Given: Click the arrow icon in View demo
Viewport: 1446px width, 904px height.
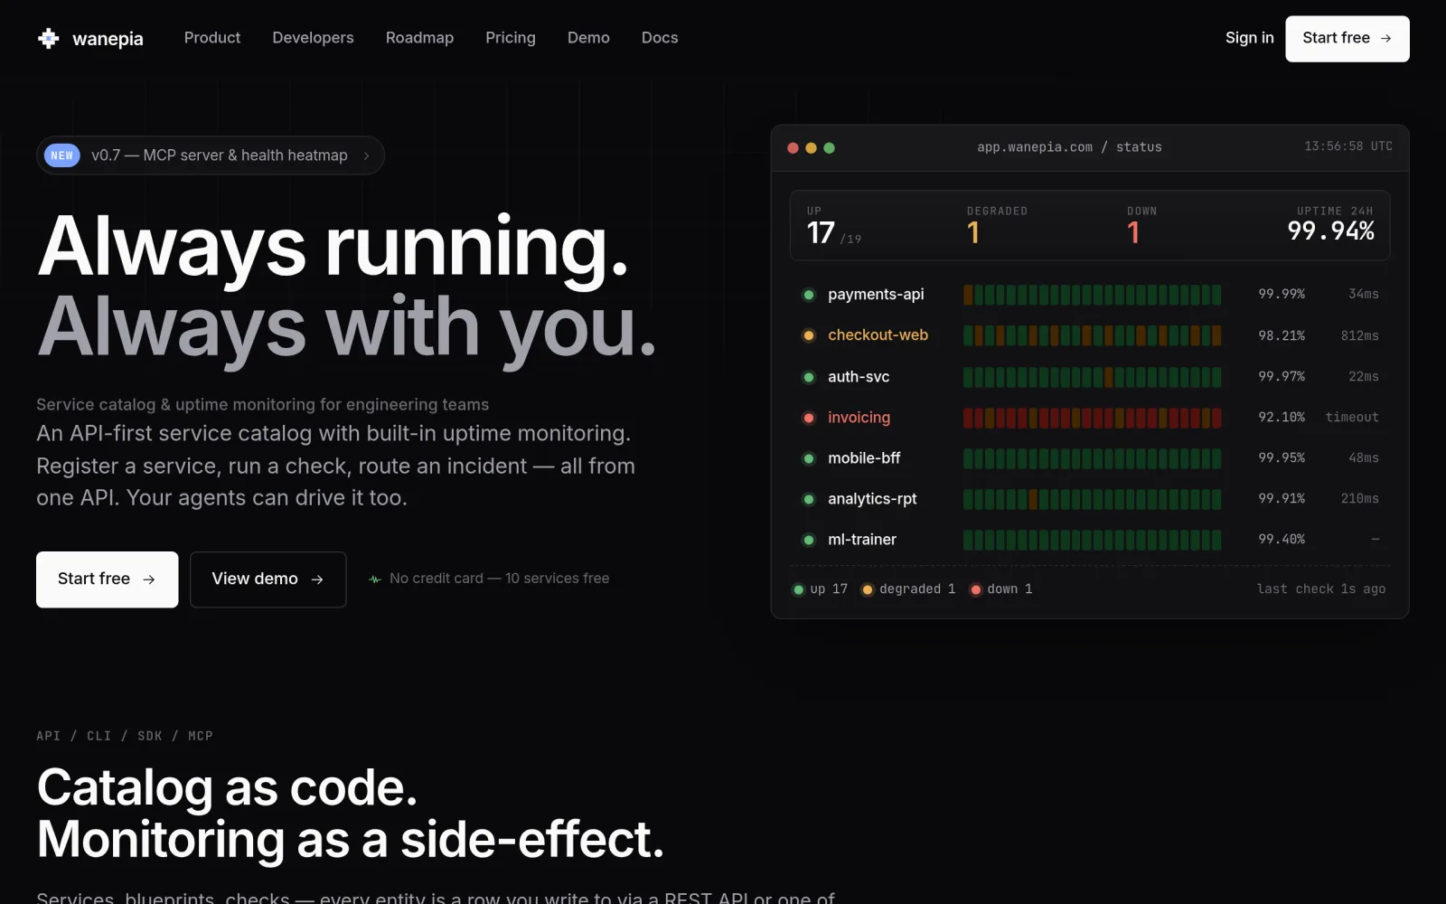Looking at the screenshot, I should pos(317,579).
